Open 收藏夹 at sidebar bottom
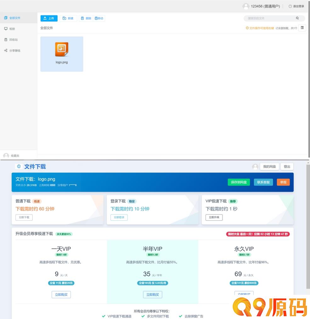Screen dimensions: 310x319 pos(18,156)
